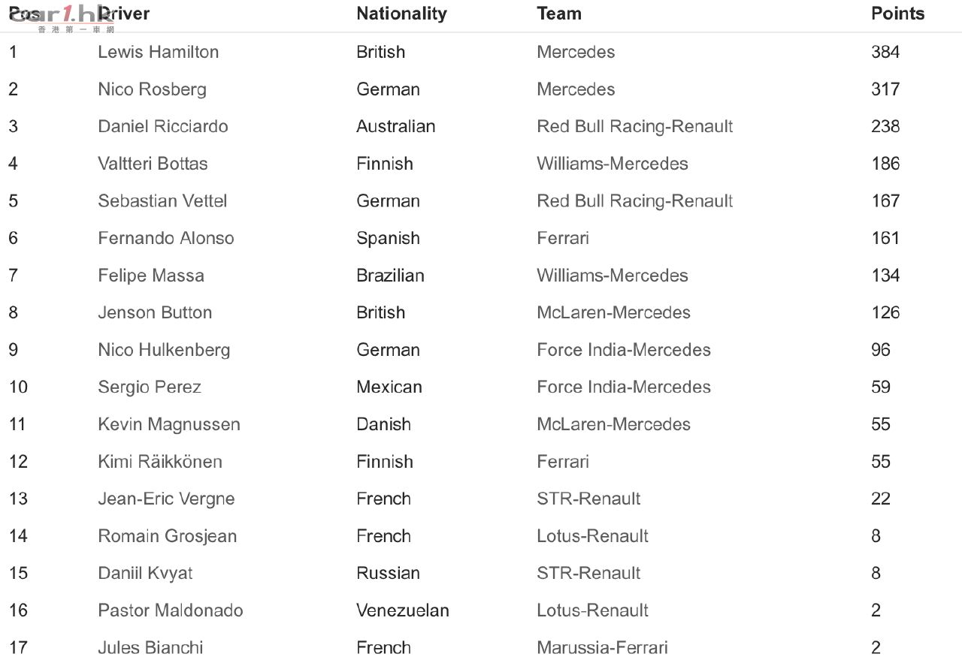The image size is (962, 666).
Task: Click Jean-Eric Vergne's STR-Renault team
Action: click(588, 499)
